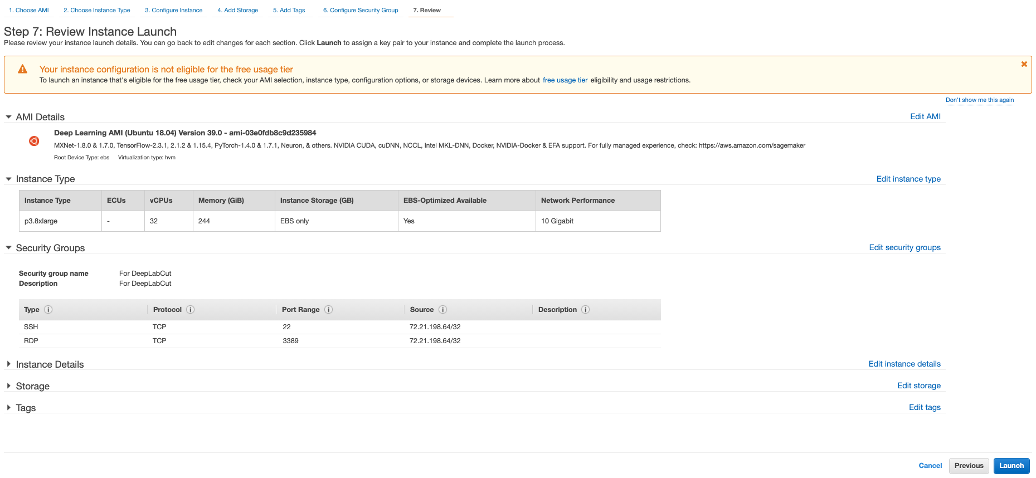Click the Type column info icon
Screen dimensions: 1036x478
pos(48,310)
